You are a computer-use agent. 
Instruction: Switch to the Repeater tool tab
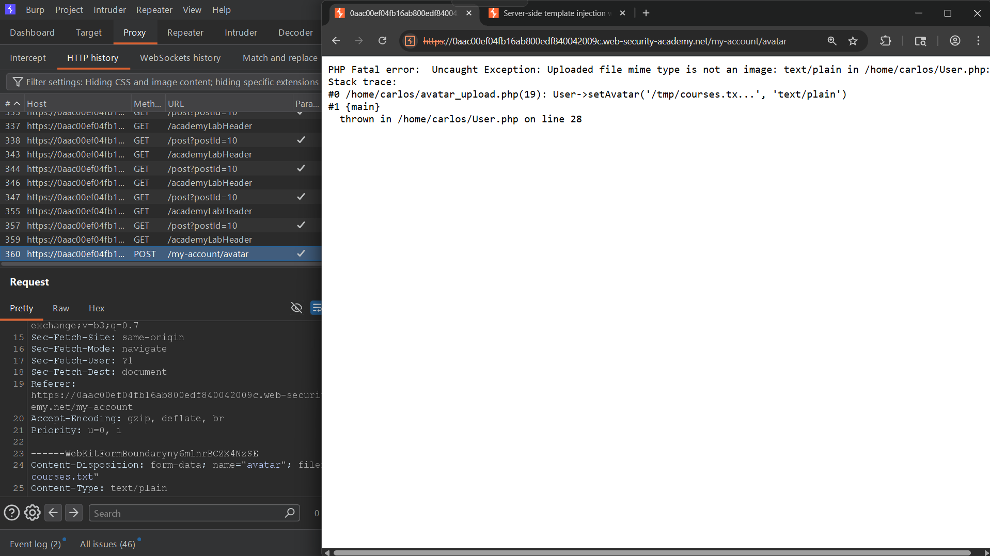[x=185, y=33]
